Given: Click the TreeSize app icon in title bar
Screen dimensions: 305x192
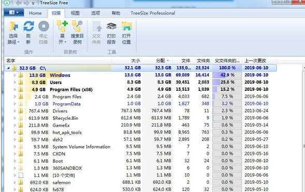Looking at the screenshot, I should (7, 3).
